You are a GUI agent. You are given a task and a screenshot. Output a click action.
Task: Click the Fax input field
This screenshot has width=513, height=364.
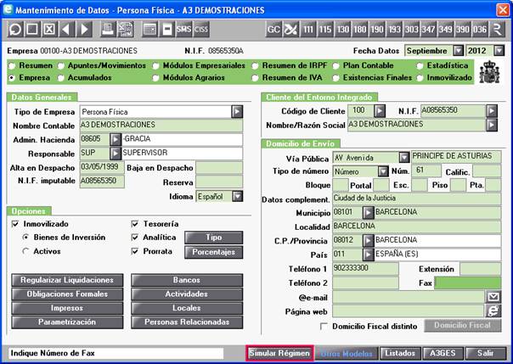click(468, 283)
